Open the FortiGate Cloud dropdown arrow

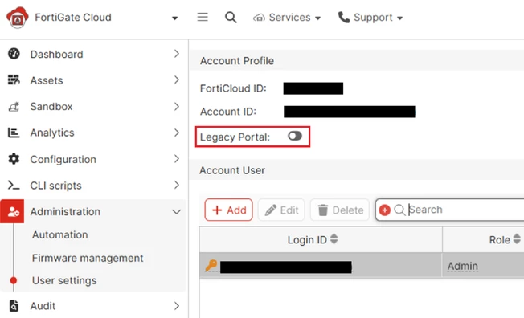click(174, 18)
